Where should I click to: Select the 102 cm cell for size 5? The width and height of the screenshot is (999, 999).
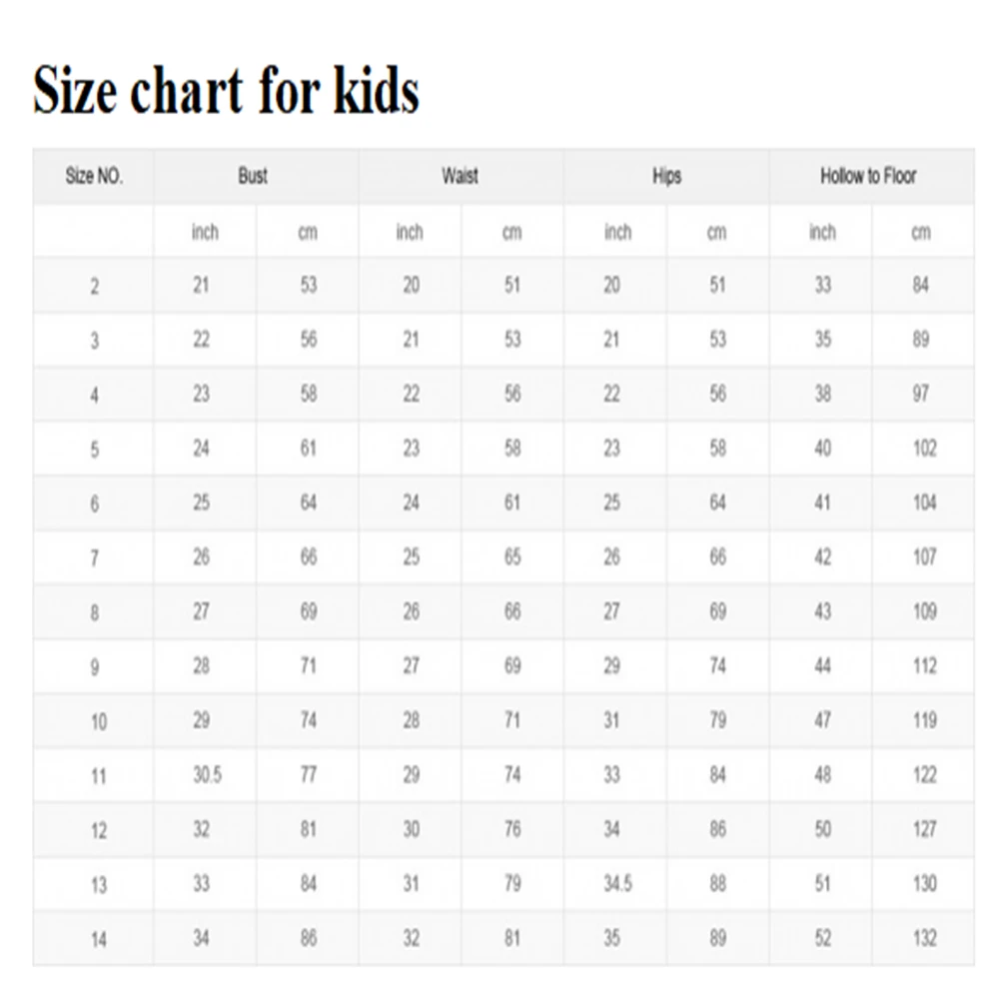coord(924,449)
